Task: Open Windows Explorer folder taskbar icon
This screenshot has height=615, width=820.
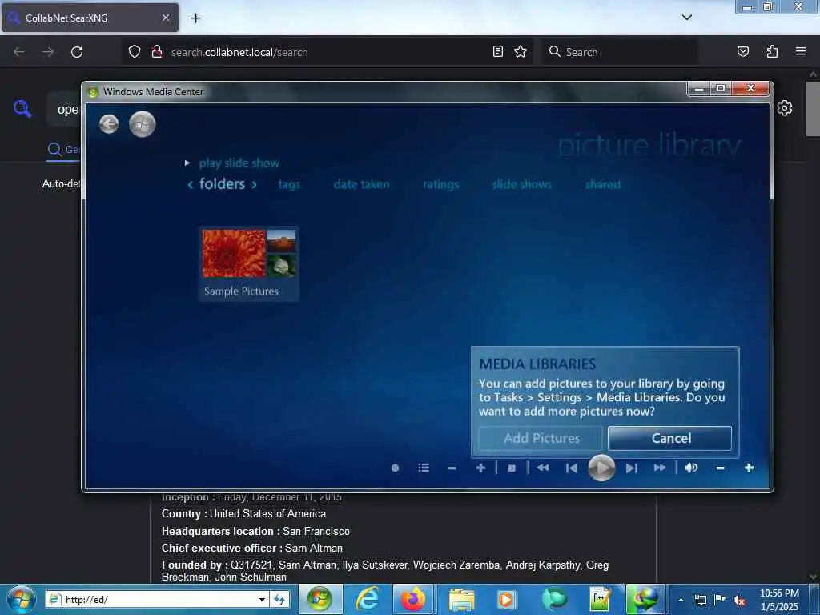Action: tap(462, 600)
